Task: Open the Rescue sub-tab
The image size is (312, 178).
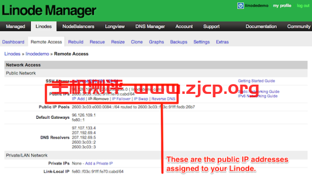Action: click(97, 42)
